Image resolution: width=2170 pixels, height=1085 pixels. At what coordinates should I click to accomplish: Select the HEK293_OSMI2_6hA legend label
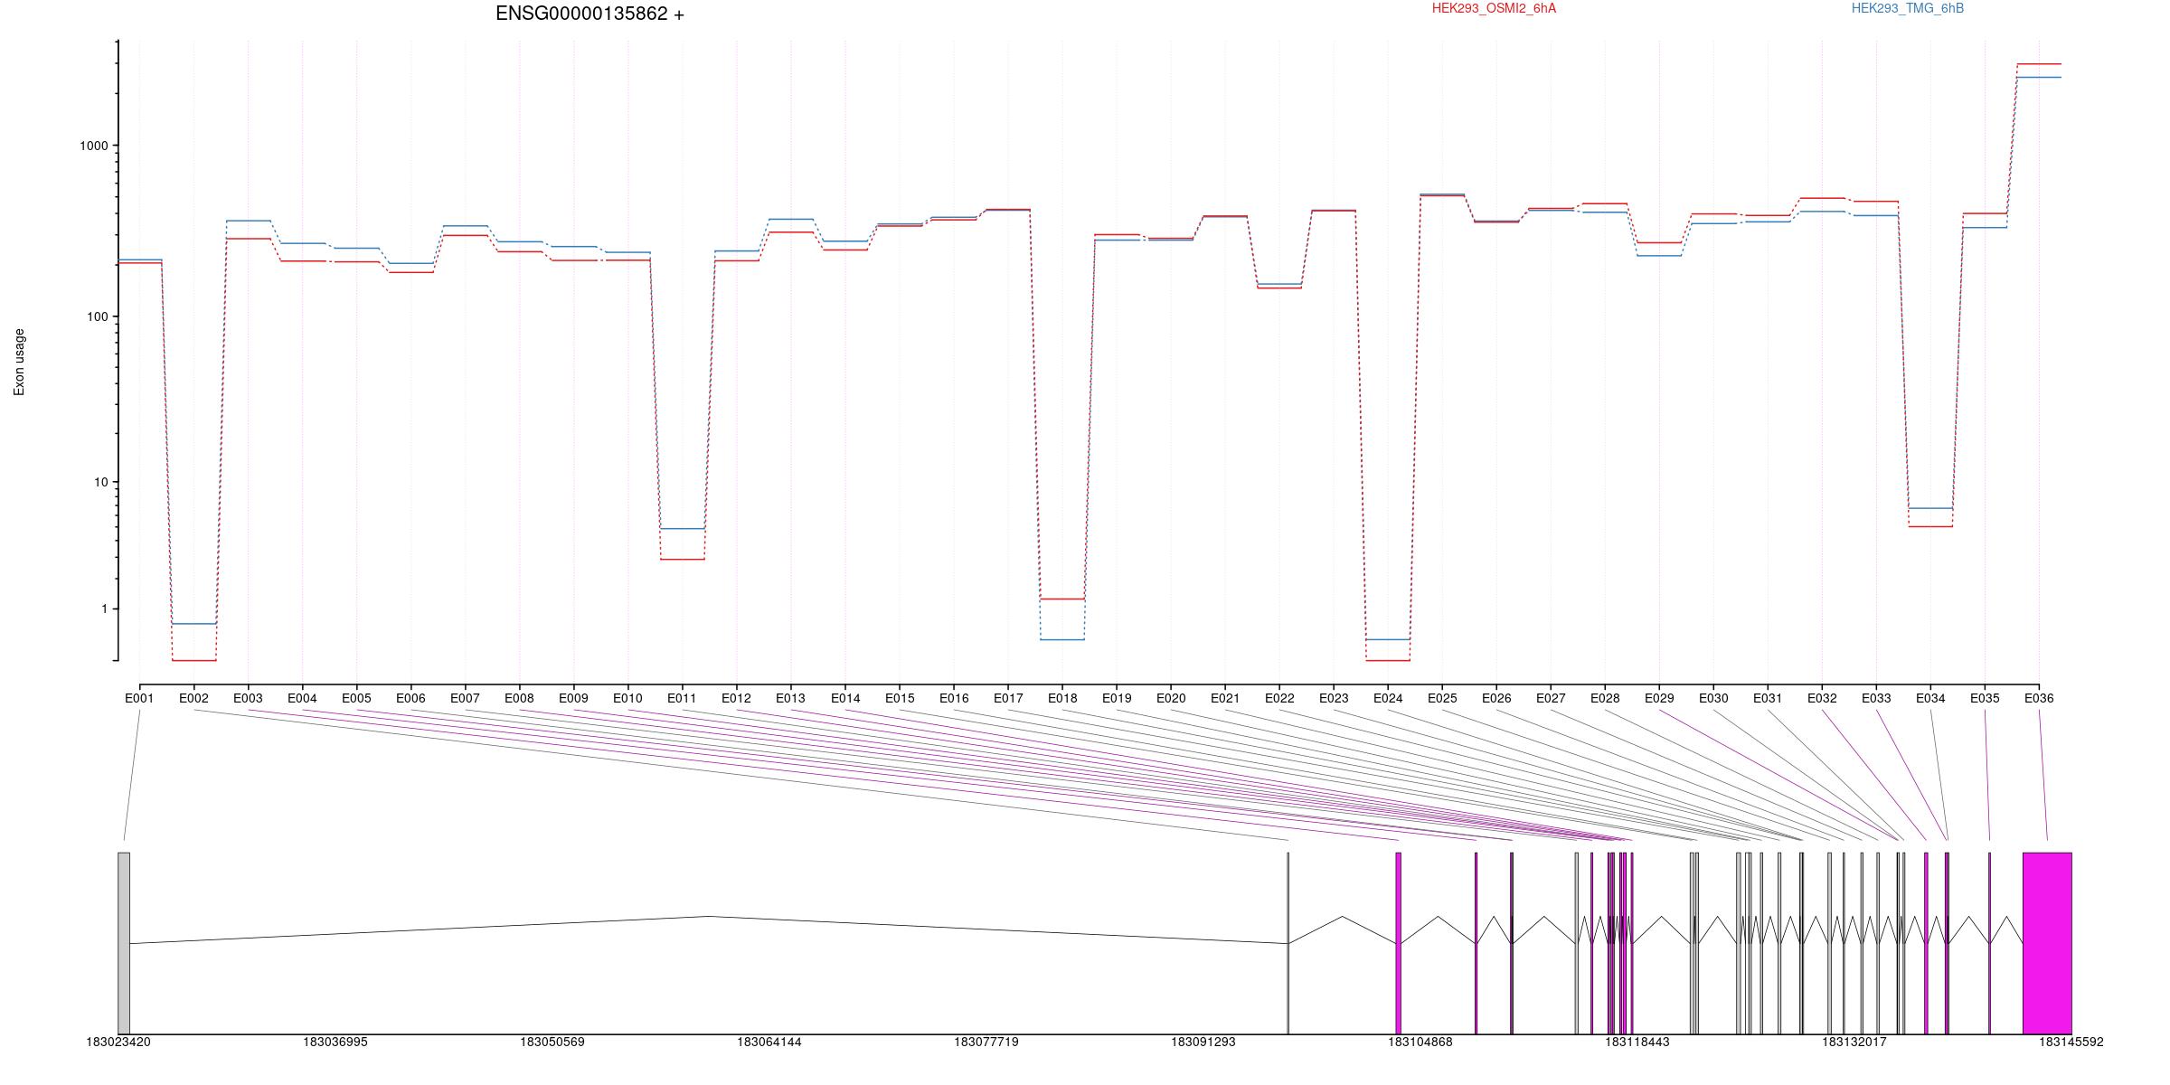tap(1494, 8)
